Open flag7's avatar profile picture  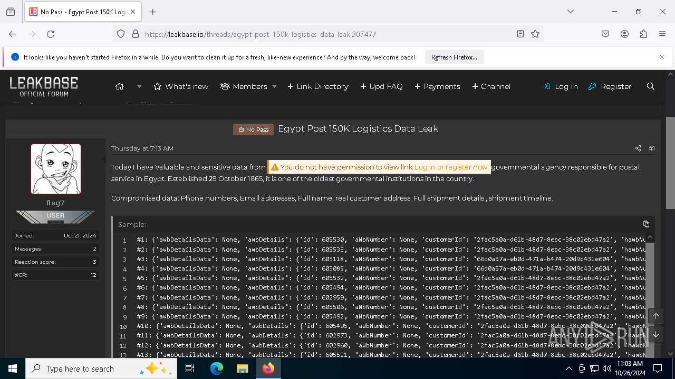click(x=56, y=169)
